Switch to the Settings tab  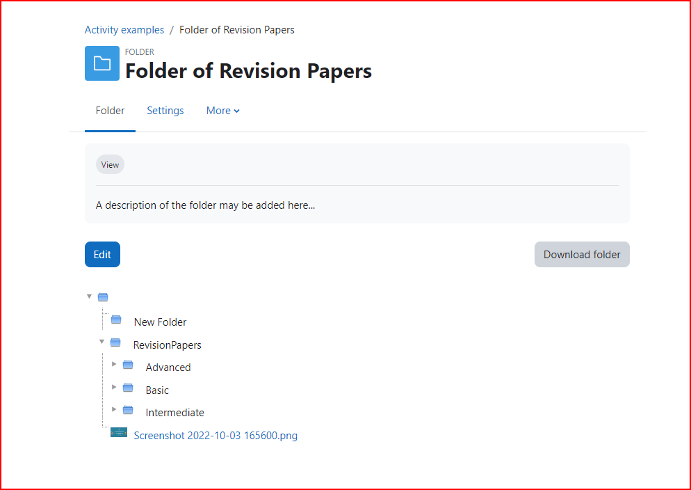click(x=165, y=111)
